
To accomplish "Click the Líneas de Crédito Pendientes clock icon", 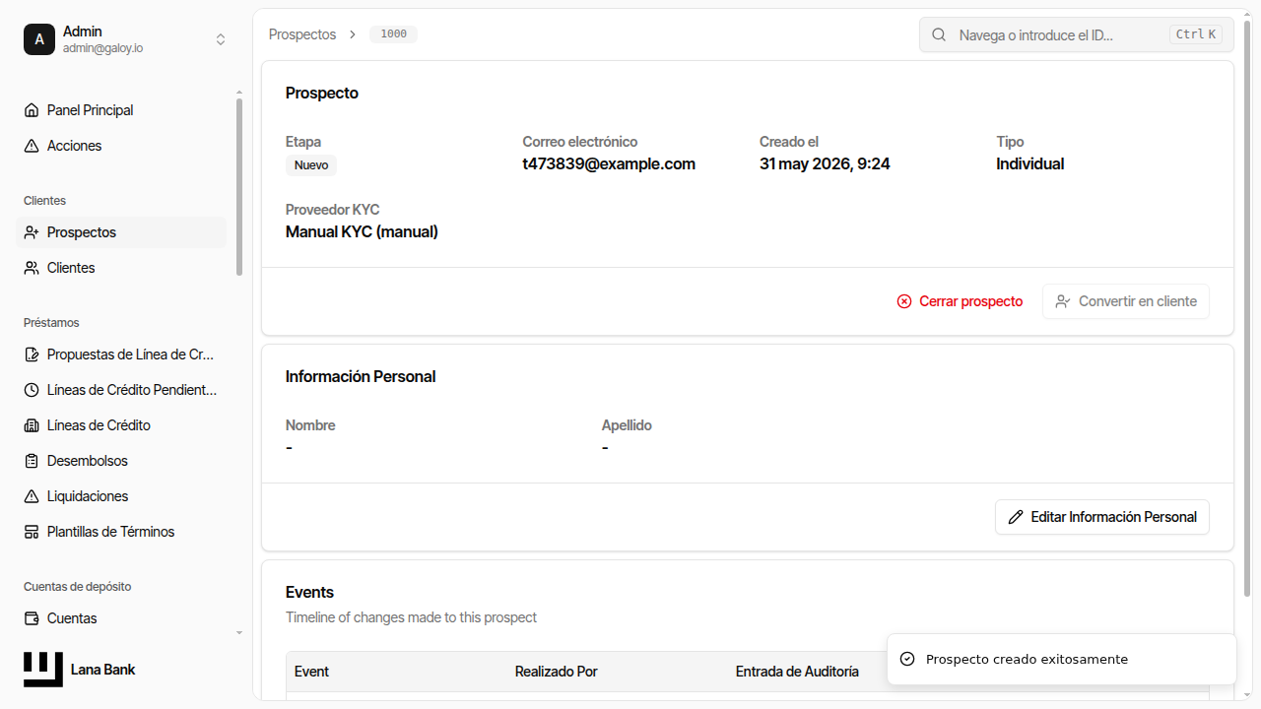I will click(x=32, y=390).
